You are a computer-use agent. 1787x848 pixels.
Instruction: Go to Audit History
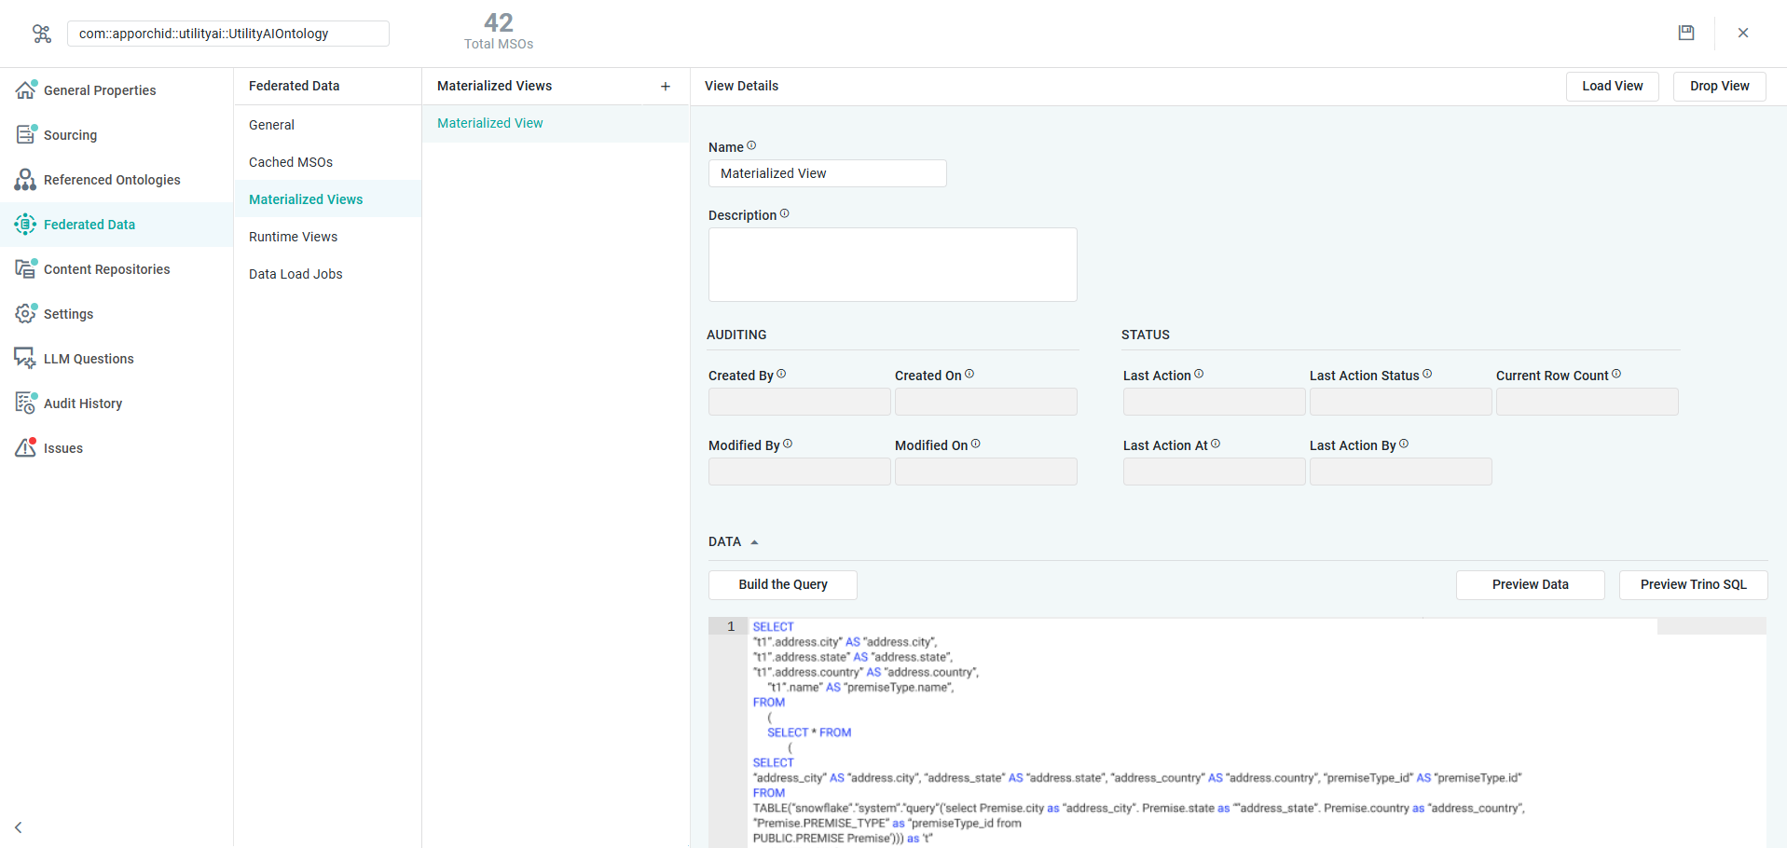coord(82,403)
